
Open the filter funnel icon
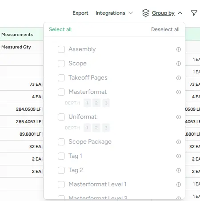click(194, 13)
